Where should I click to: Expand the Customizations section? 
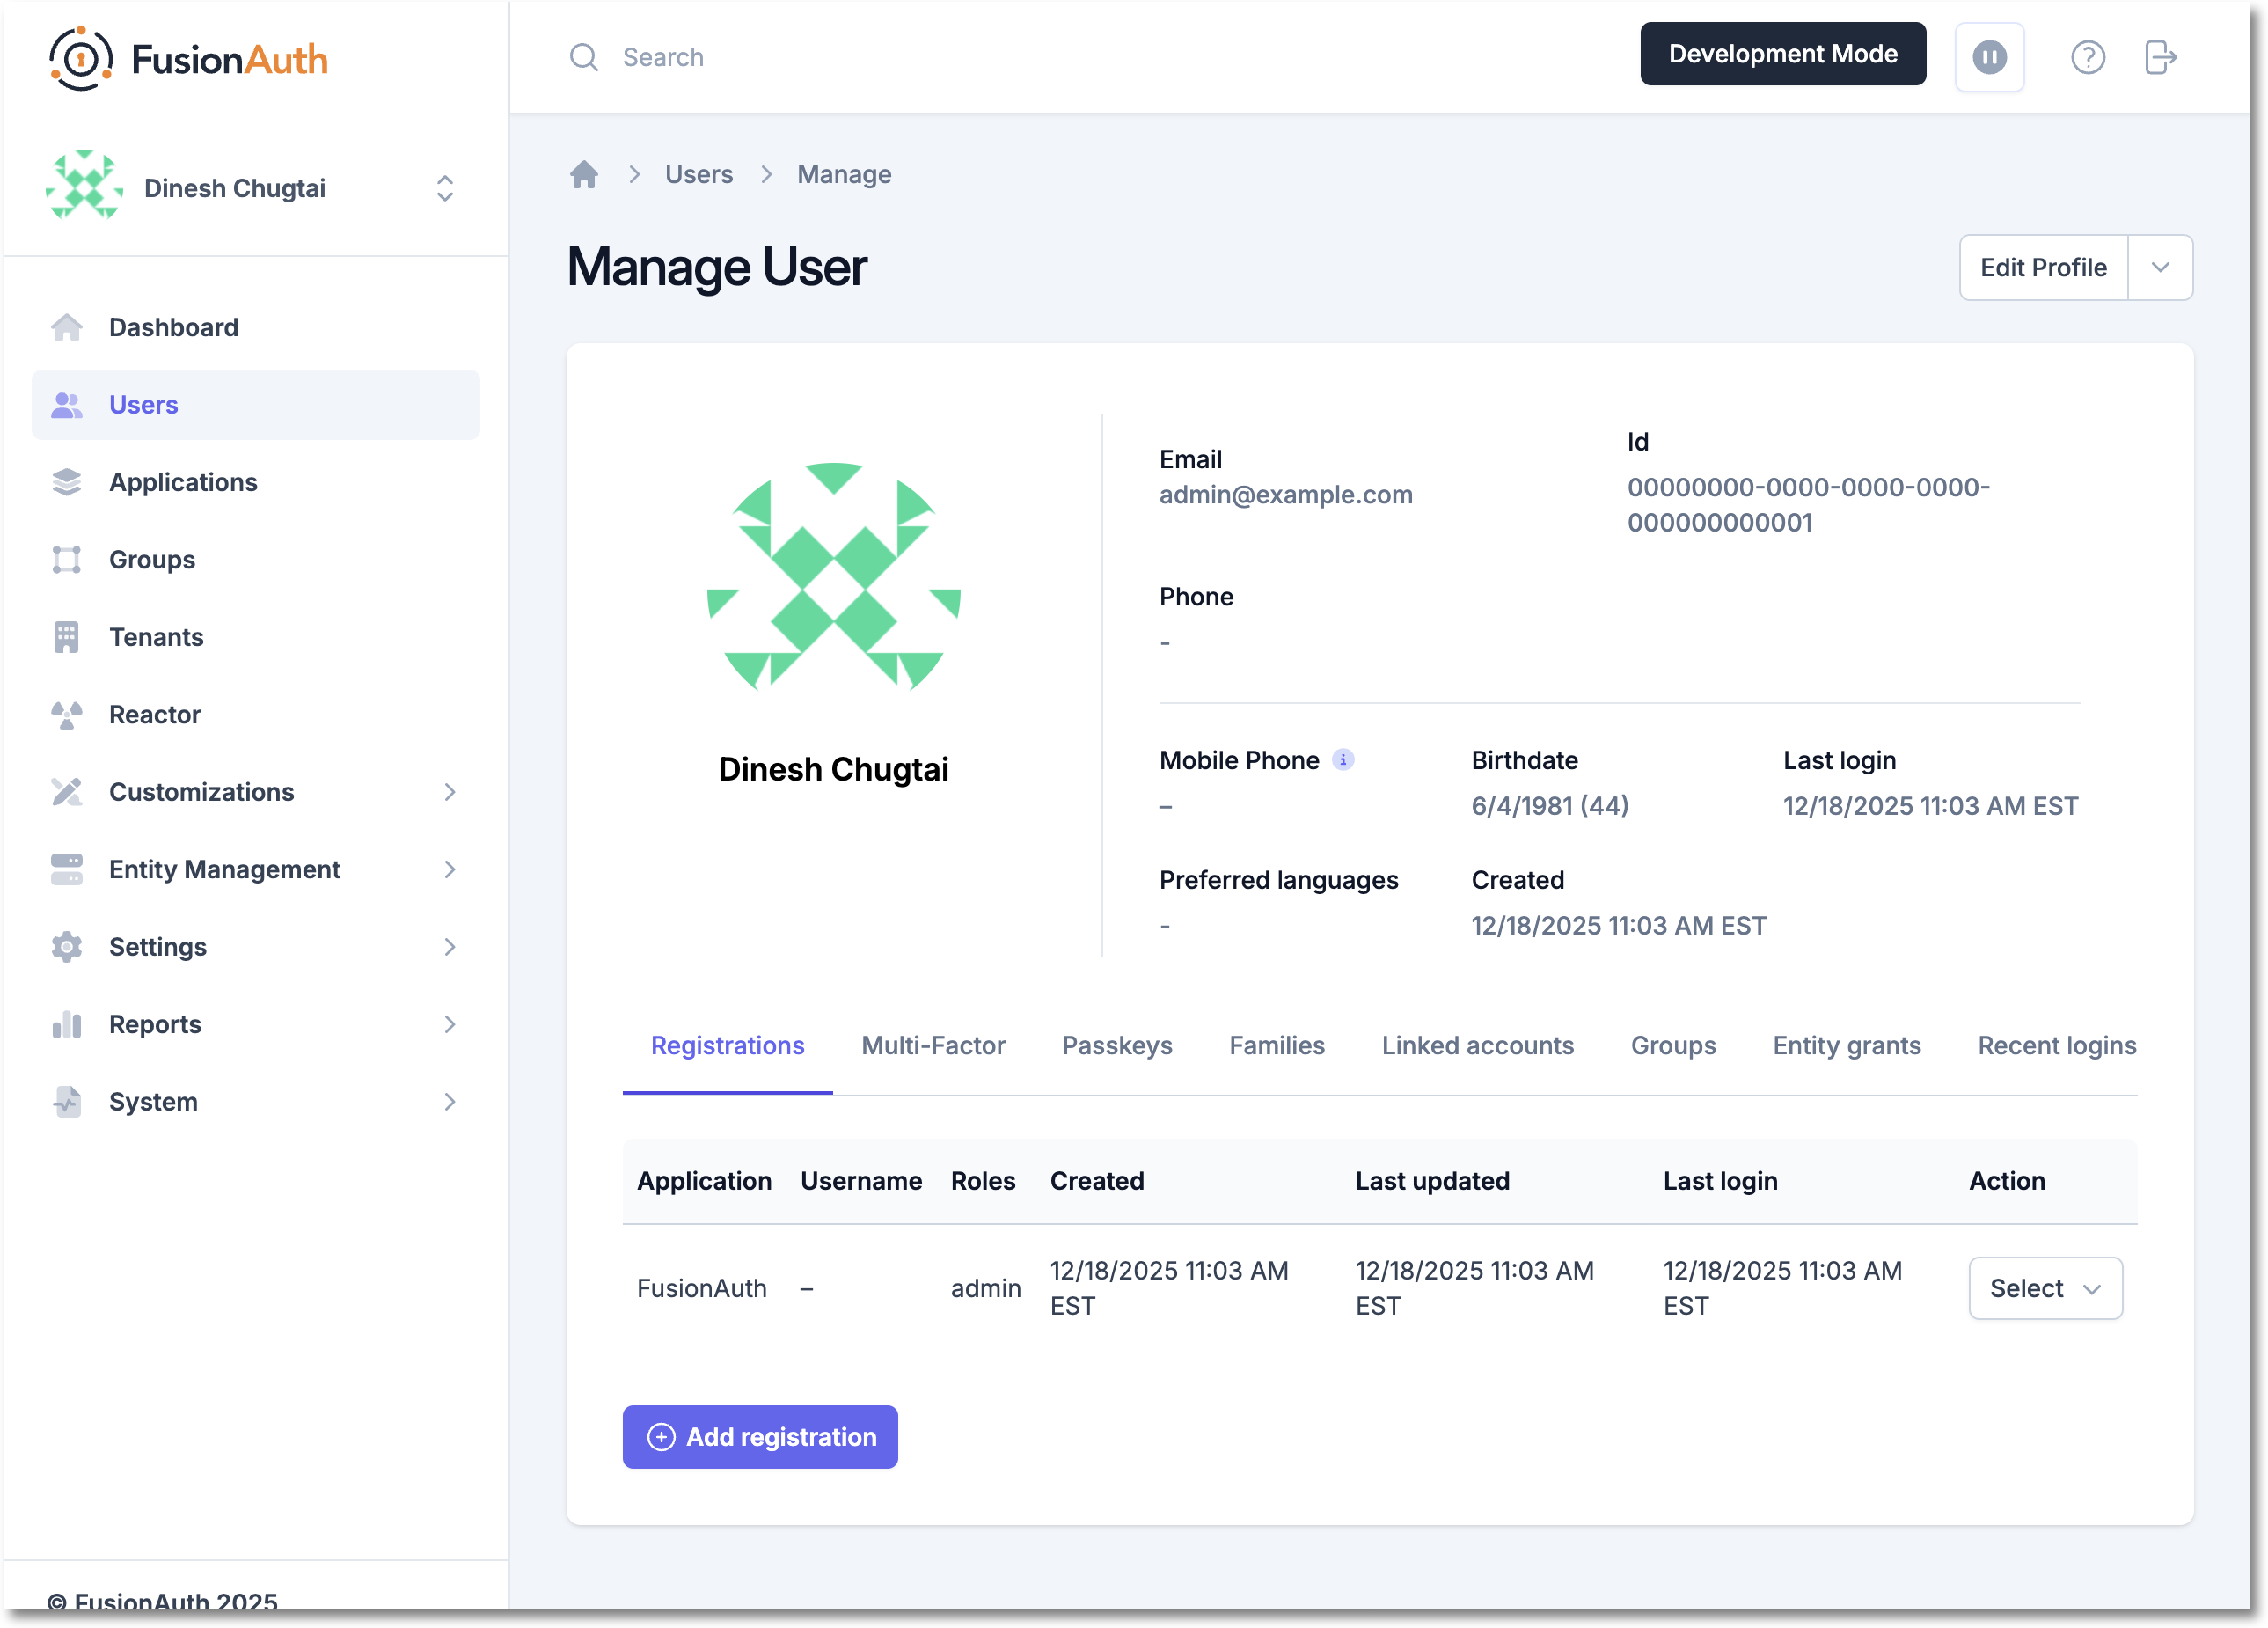[x=200, y=791]
